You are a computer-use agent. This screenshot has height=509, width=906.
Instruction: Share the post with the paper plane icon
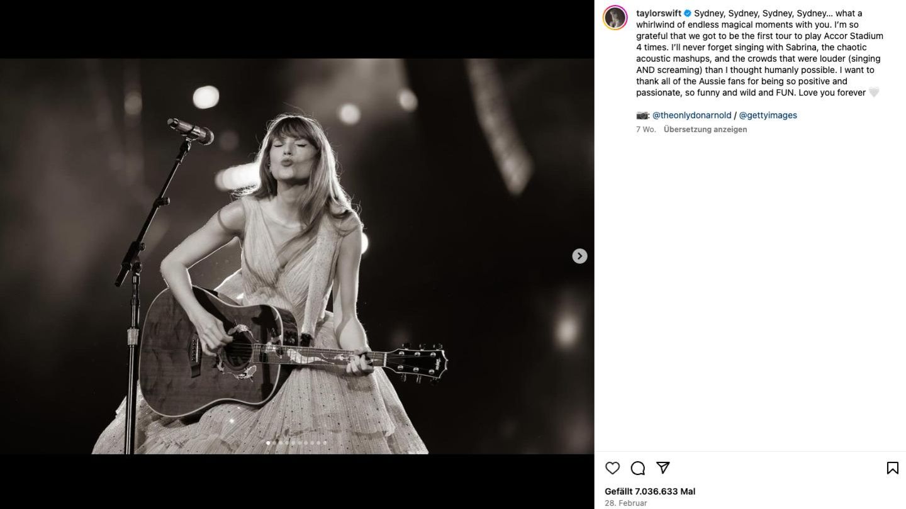[663, 467]
